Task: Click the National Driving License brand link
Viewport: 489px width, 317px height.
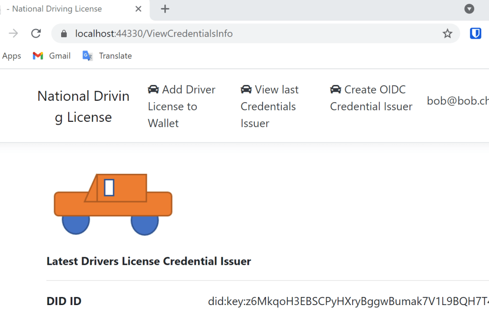Action: [84, 106]
